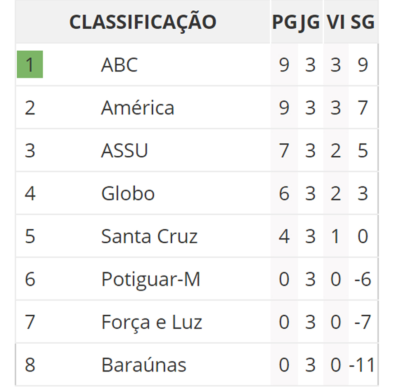Click position number 8 in ranking

coord(30,365)
